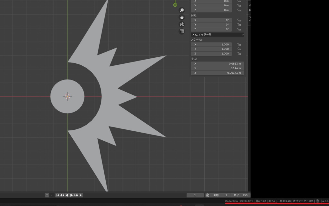The height and width of the screenshot is (206, 329).
Task: Click the rotation Z field showing 0°
Action: (x=211, y=29)
